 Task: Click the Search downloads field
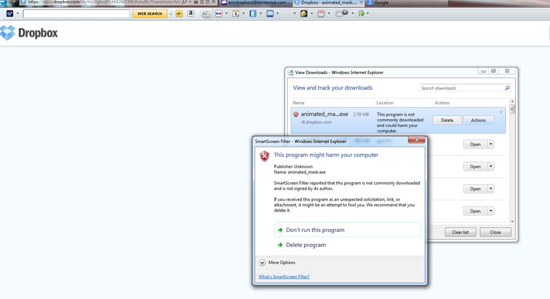coord(465,88)
